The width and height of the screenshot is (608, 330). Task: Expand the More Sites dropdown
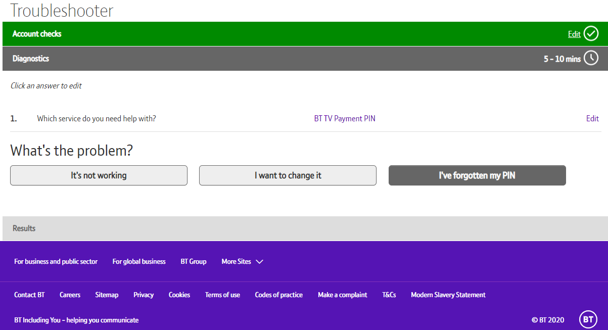point(242,261)
